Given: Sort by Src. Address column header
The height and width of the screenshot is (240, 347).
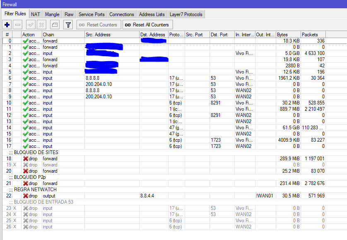Looking at the screenshot, I should click(112, 35).
